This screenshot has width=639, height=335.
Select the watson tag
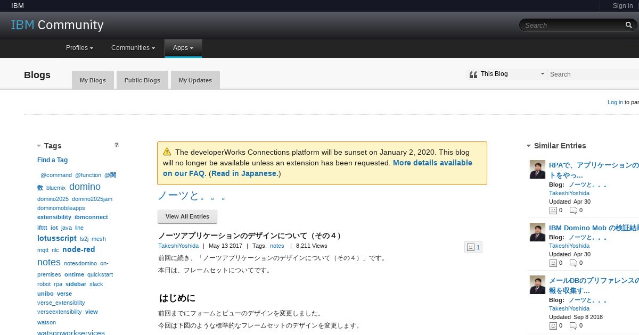tap(46, 322)
